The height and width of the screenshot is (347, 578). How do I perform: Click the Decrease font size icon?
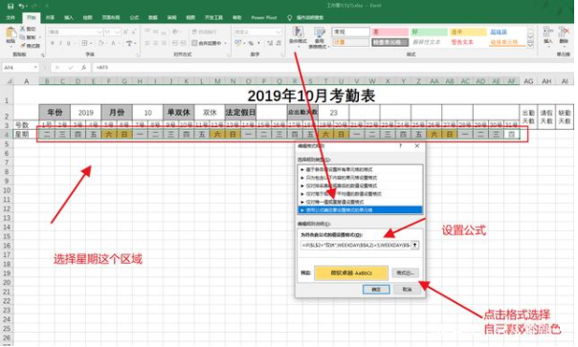(x=134, y=33)
